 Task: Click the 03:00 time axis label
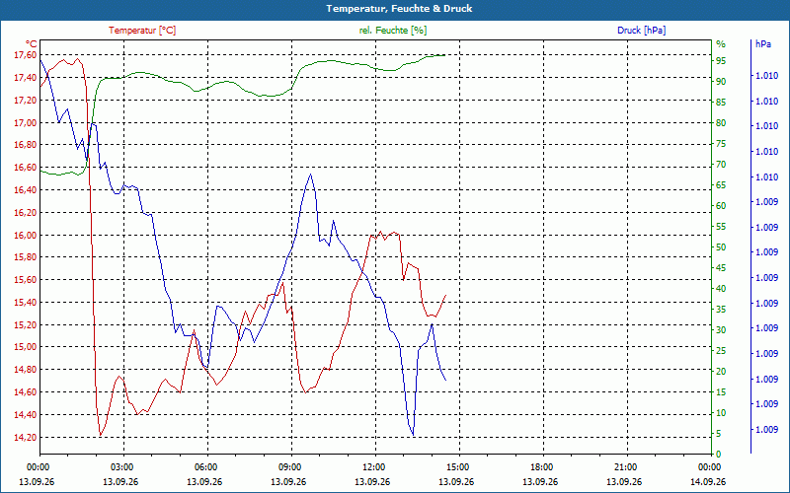[x=120, y=466]
